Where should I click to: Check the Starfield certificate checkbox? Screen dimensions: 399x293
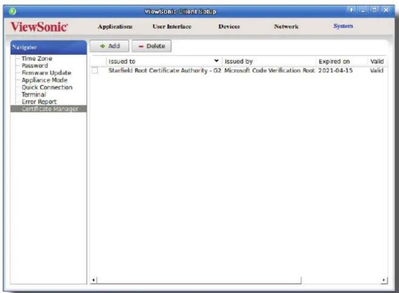[x=95, y=70]
